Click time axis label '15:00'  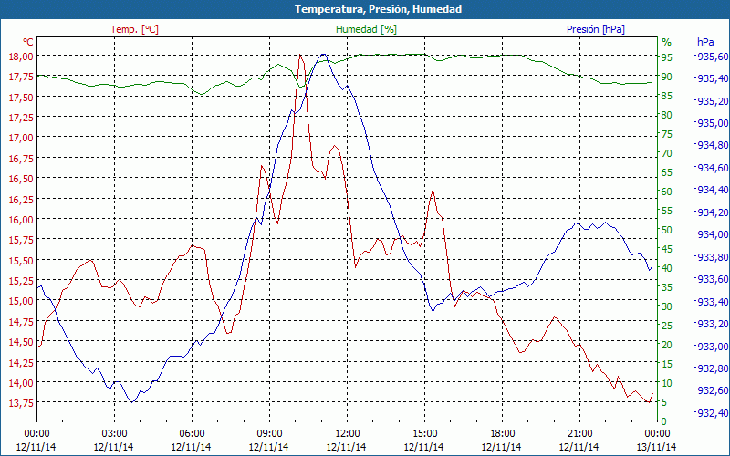424,434
